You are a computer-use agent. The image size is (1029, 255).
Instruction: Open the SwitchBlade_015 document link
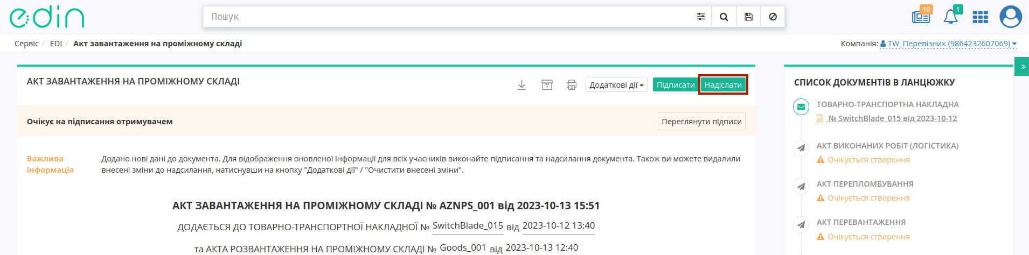(x=892, y=118)
